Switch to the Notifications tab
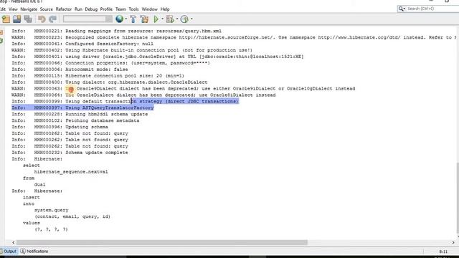 pos(34,252)
